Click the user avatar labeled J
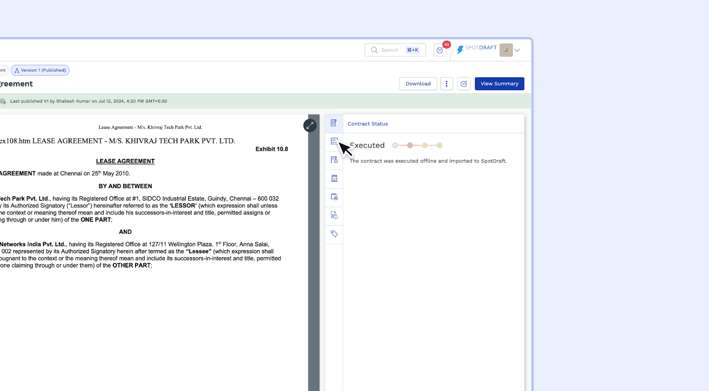Screen dimensions: 709x391 pyautogui.click(x=506, y=50)
